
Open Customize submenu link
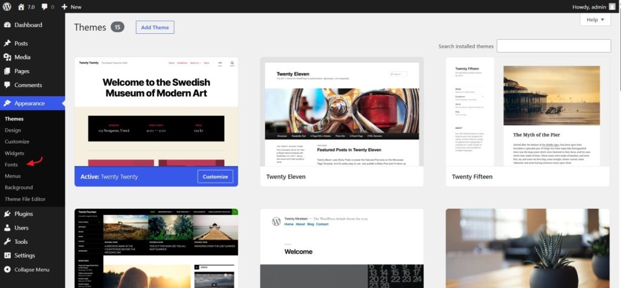pos(17,142)
